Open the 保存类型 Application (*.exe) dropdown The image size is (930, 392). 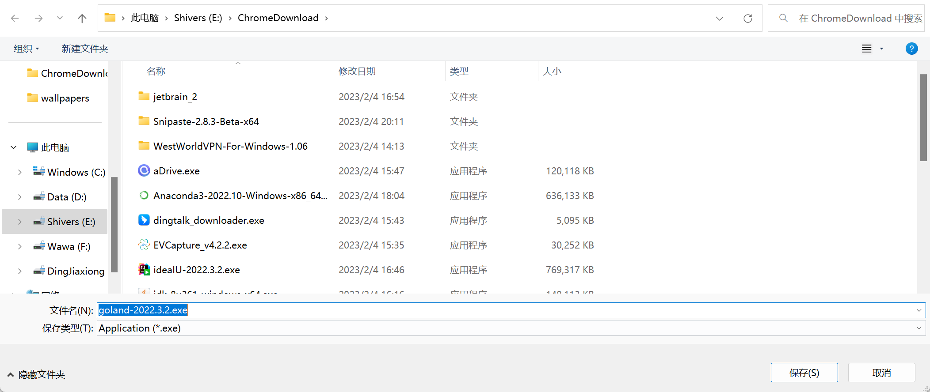pos(511,328)
